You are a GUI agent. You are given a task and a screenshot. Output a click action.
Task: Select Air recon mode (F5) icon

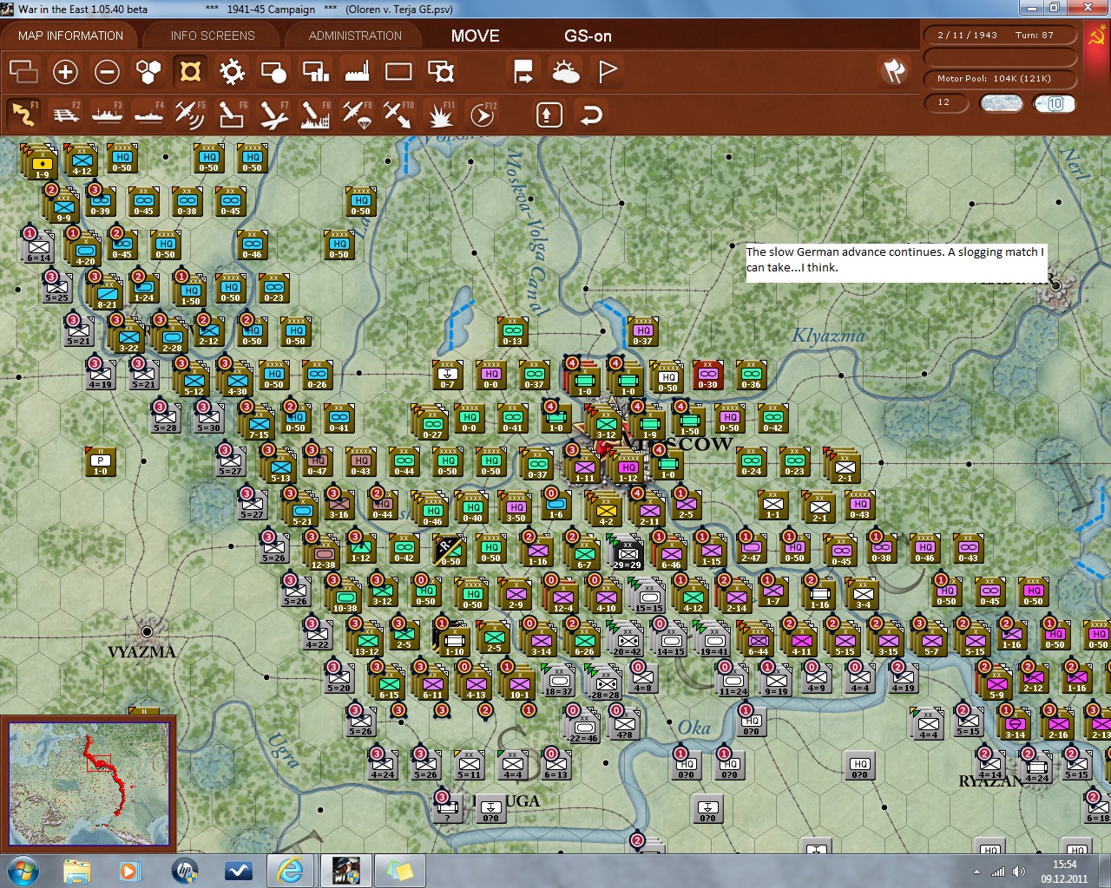coord(189,114)
